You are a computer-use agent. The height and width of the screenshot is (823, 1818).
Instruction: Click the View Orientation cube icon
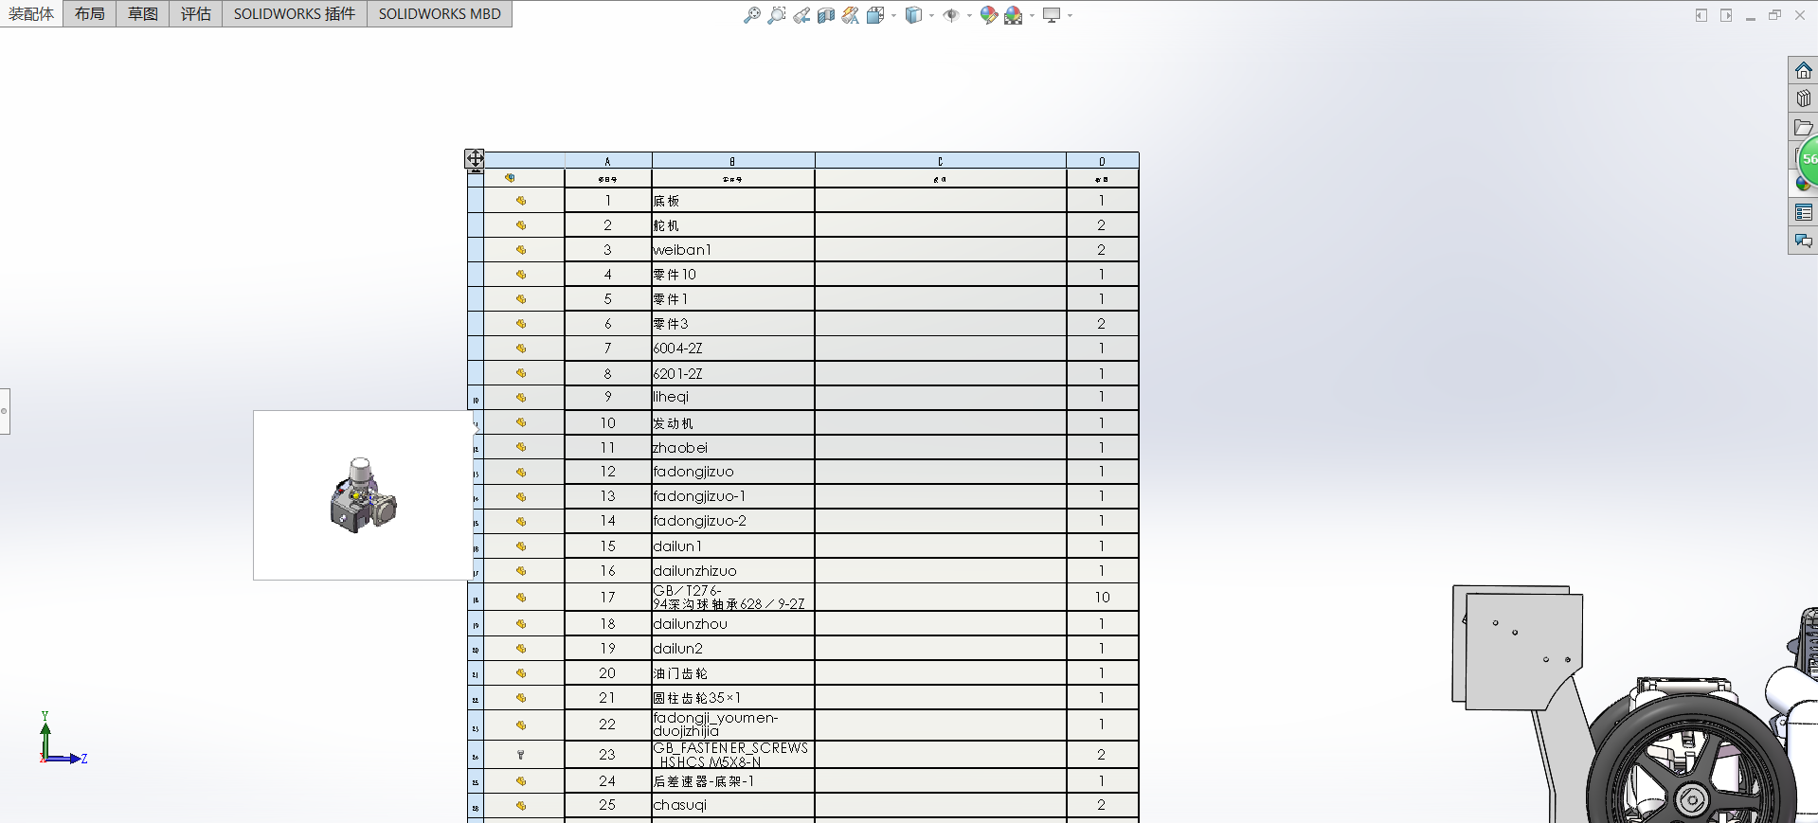875,15
